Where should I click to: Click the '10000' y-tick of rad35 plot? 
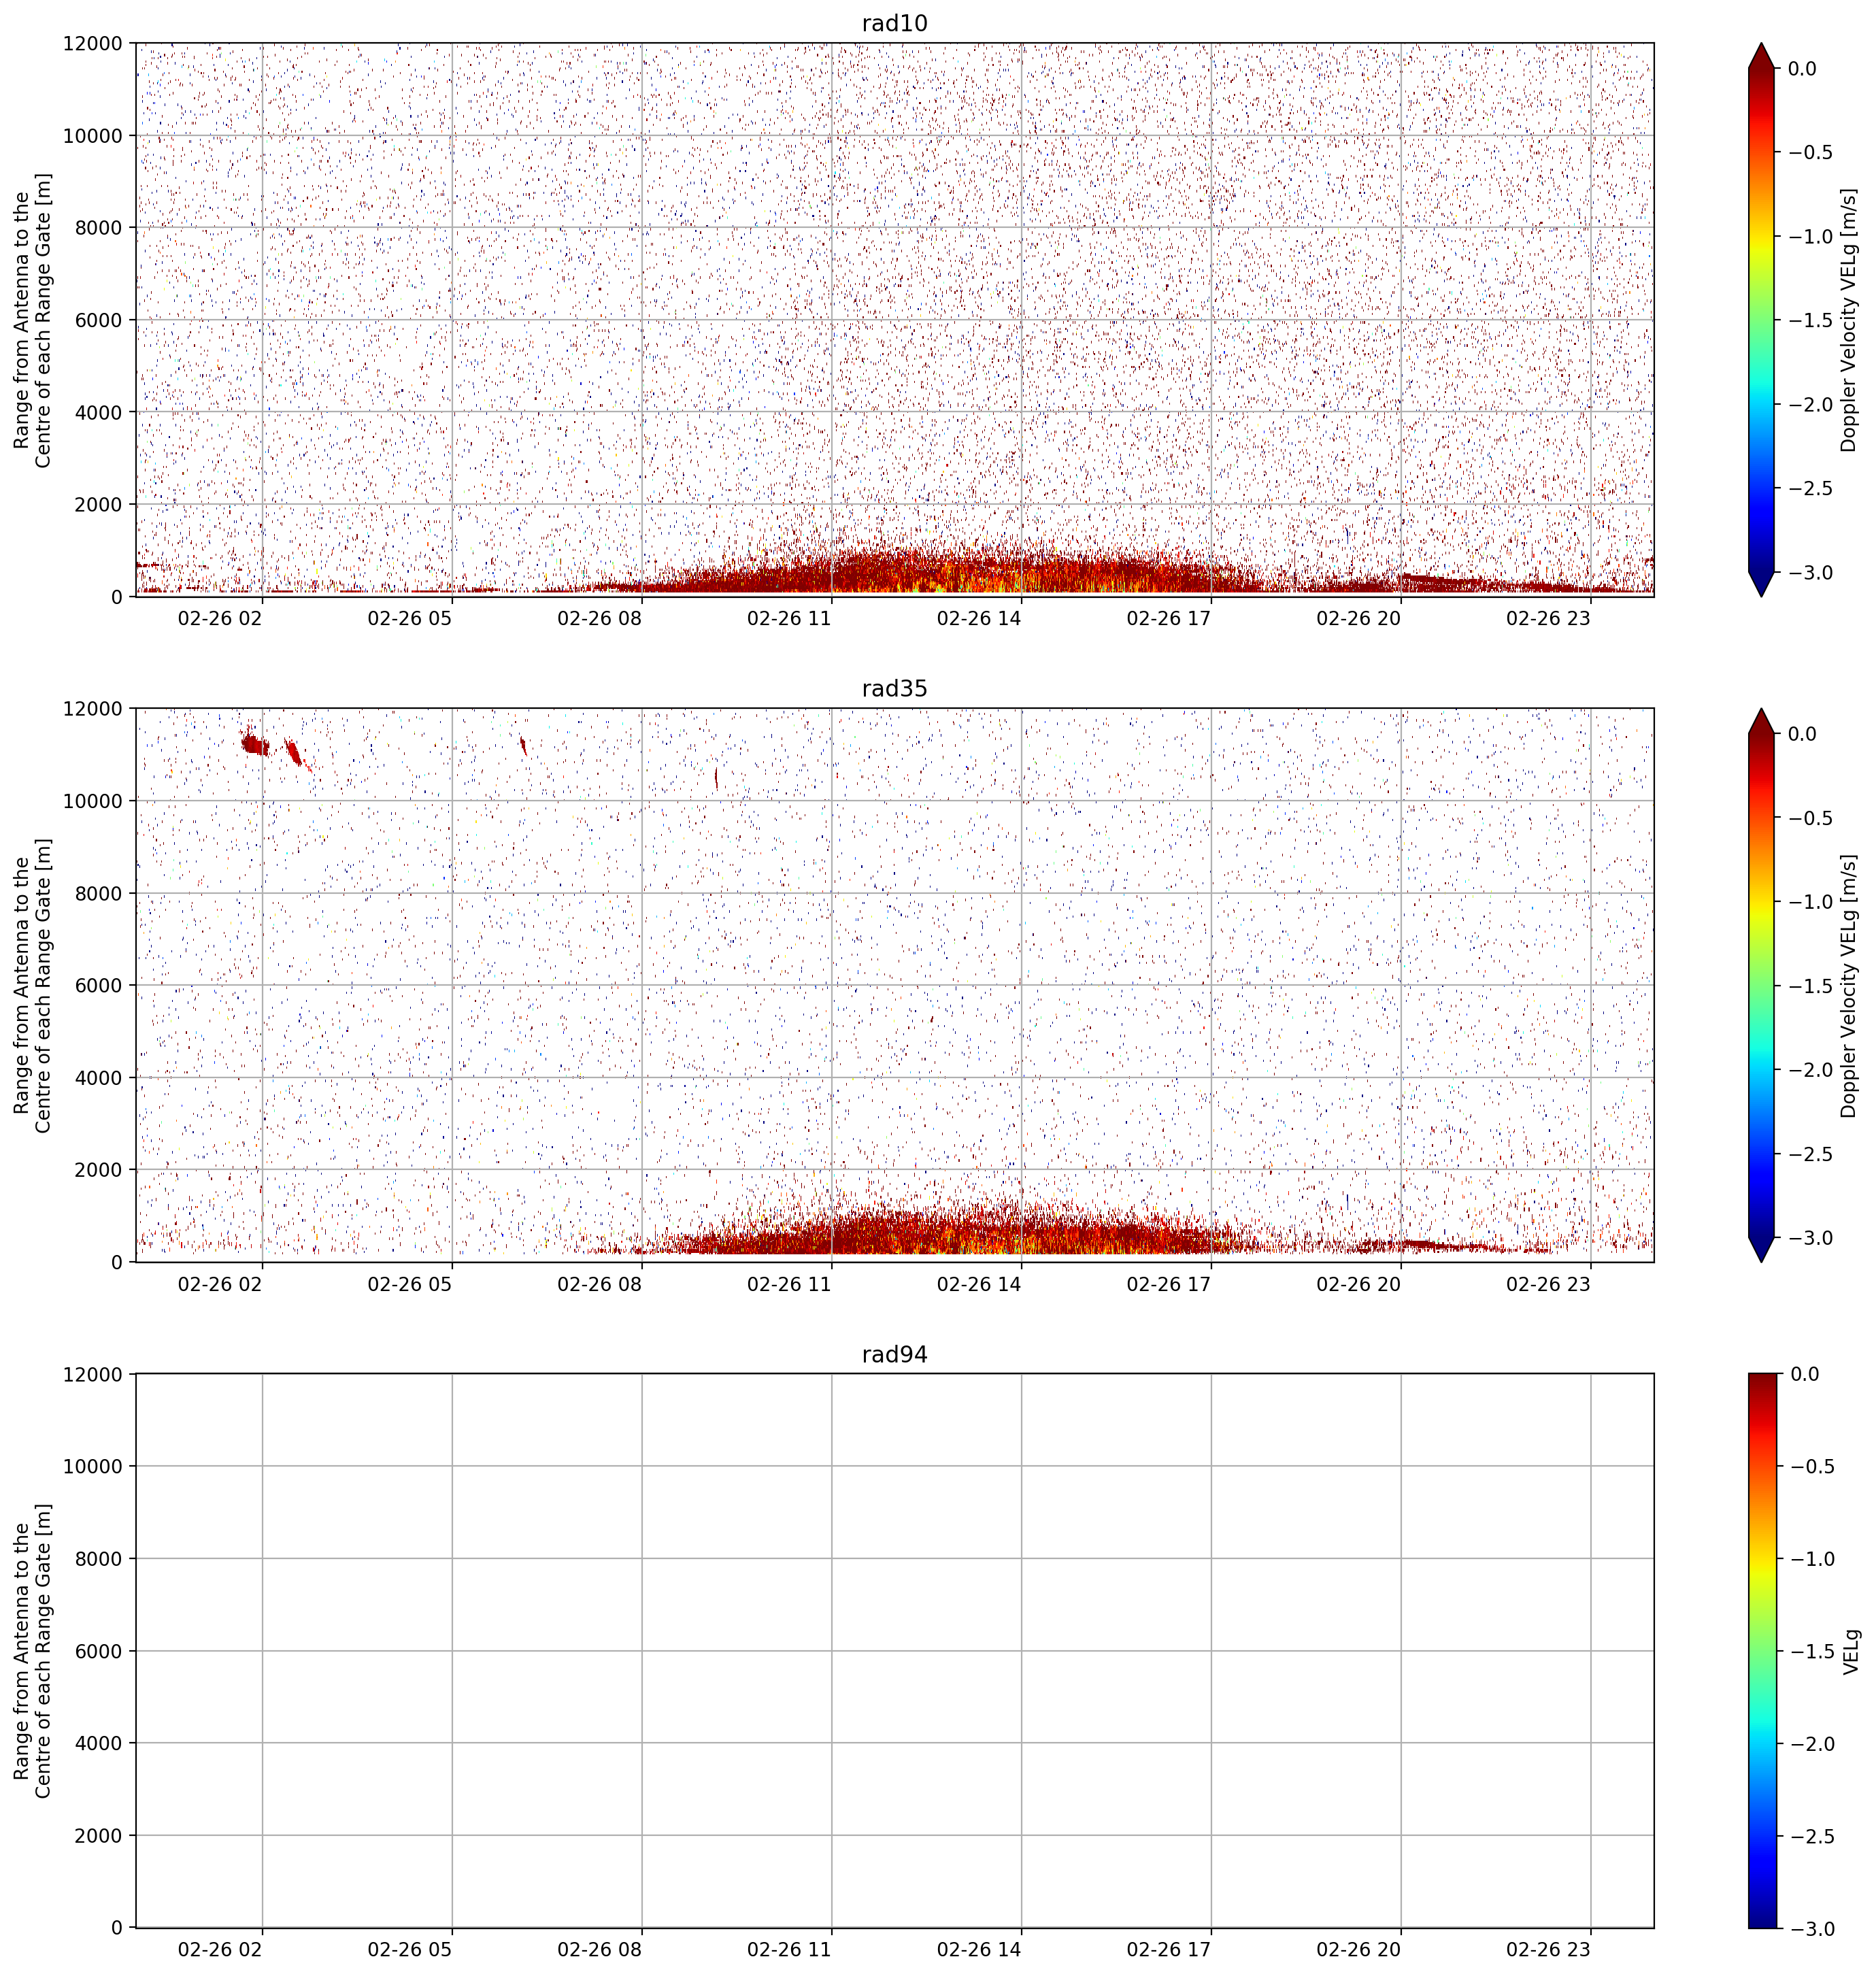[x=93, y=801]
